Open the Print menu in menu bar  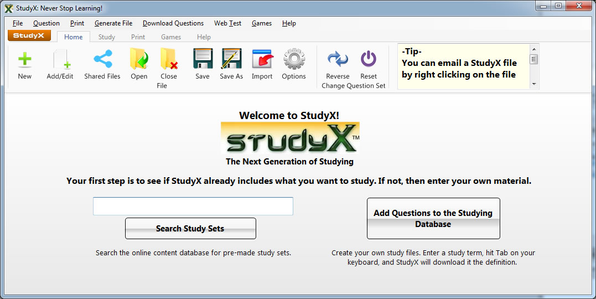(77, 23)
